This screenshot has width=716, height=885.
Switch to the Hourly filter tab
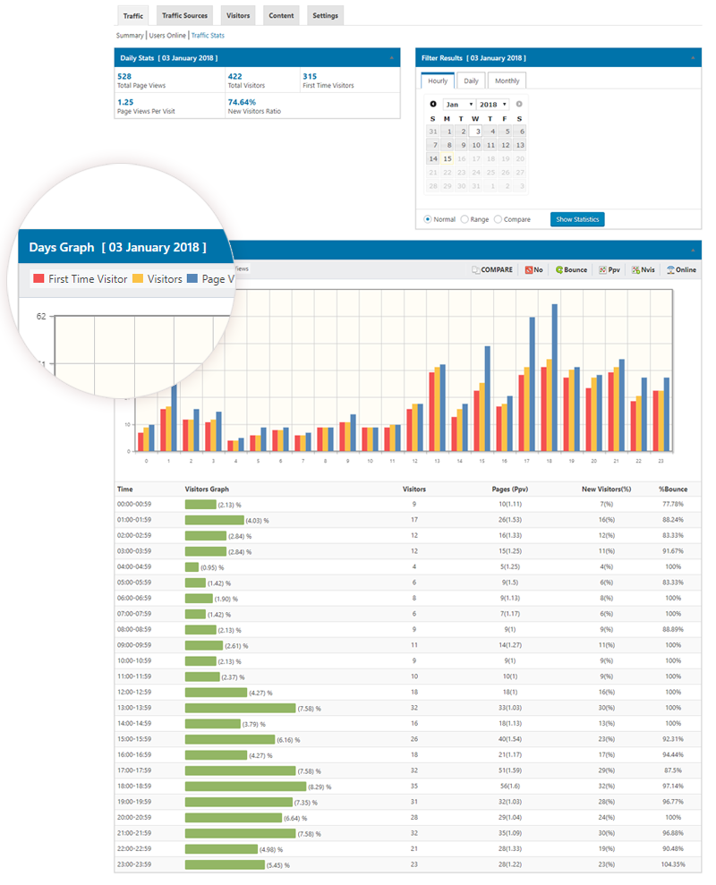point(438,81)
